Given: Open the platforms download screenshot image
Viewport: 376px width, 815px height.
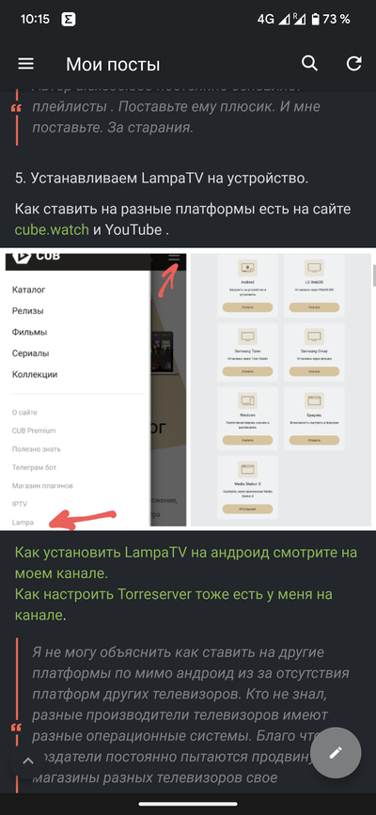Looking at the screenshot, I should (281, 390).
